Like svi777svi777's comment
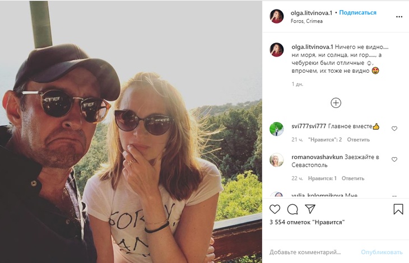The width and height of the screenshot is (409, 263). pos(394,129)
